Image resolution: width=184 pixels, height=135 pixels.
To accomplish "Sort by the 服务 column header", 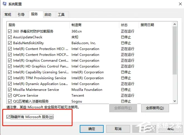I will coord(38,25).
